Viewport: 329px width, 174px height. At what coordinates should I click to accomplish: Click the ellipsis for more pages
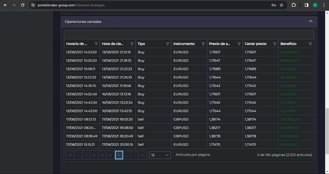click(x=126, y=155)
